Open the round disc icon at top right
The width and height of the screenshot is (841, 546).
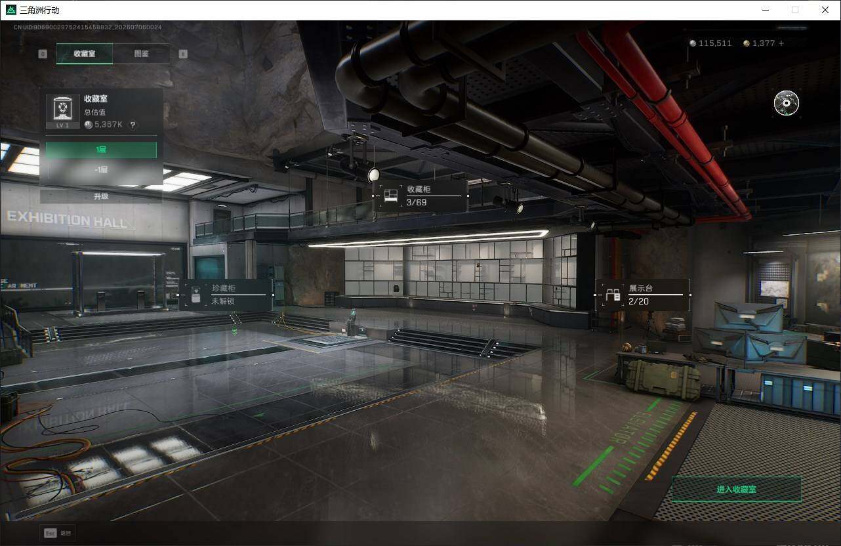[x=786, y=103]
